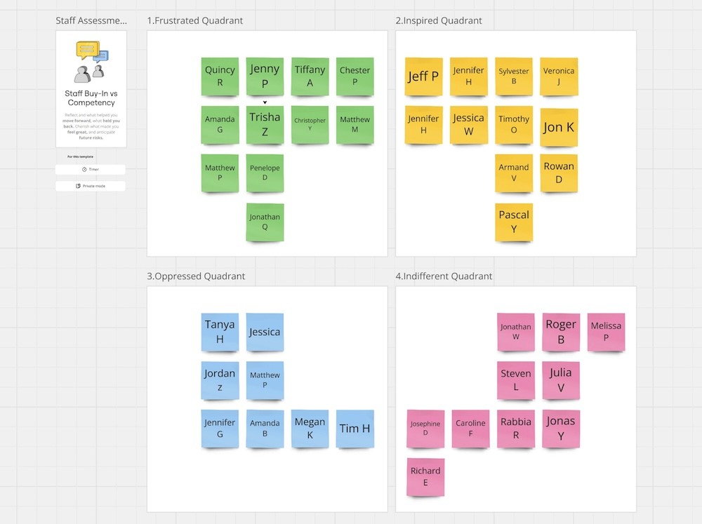
Task: Select the blue Tim H sticky note
Action: (355, 429)
